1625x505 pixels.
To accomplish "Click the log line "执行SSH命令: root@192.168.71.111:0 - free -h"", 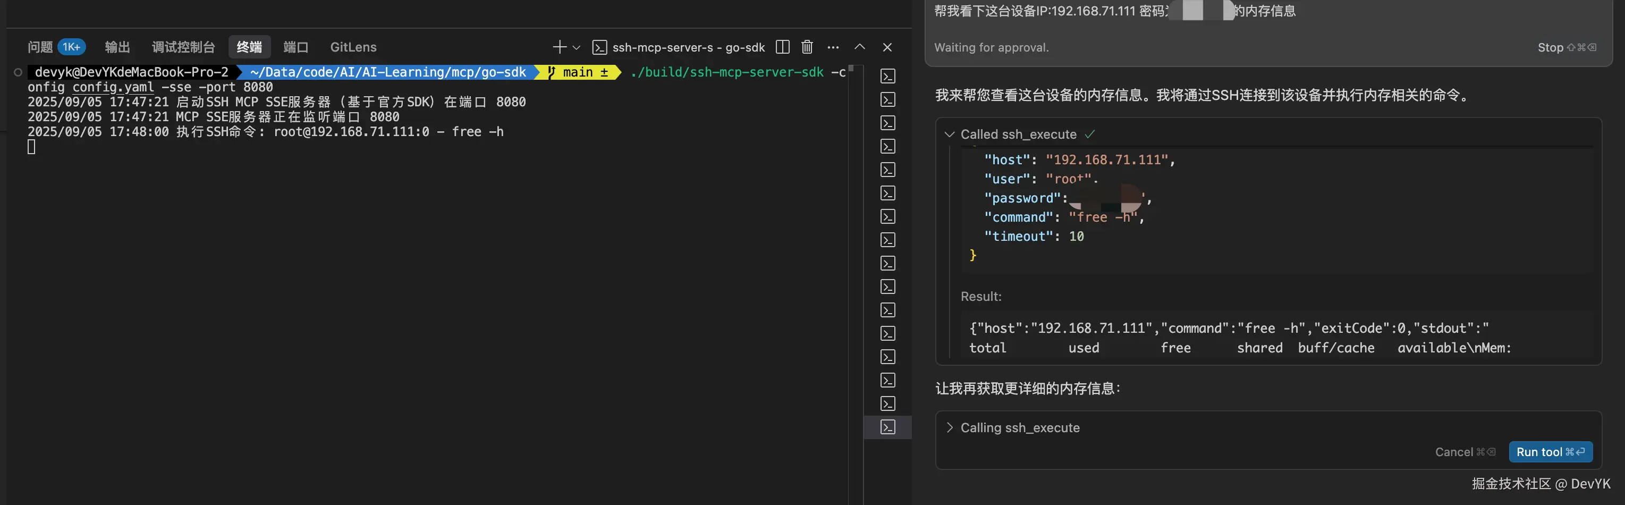I will pos(266,132).
